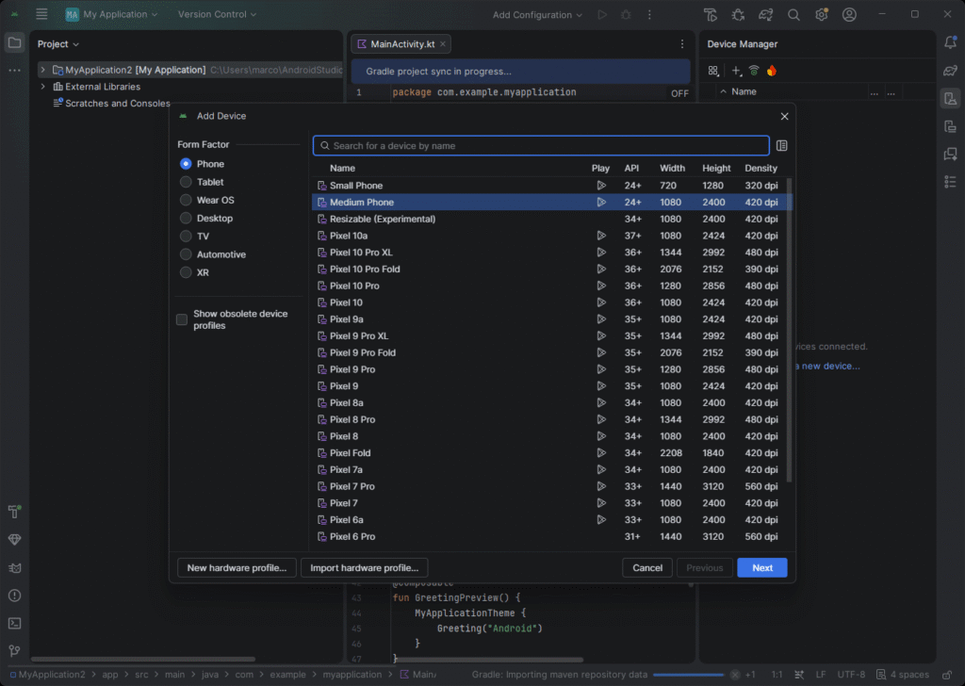965x686 pixels.
Task: Sort device table by Name column
Action: point(342,168)
